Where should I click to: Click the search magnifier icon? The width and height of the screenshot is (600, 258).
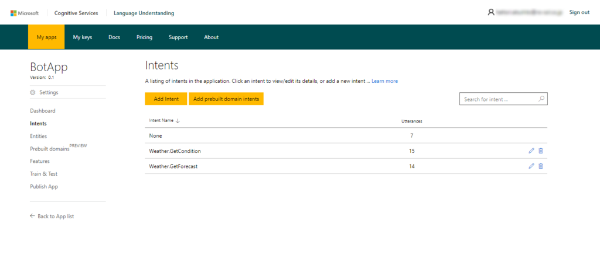541,99
